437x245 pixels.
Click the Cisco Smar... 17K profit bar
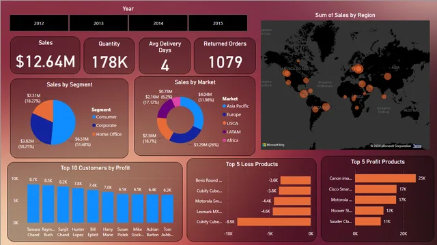click(x=376, y=189)
